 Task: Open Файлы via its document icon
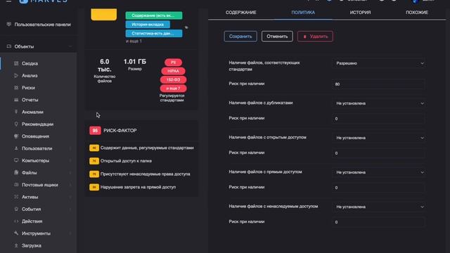(16, 173)
